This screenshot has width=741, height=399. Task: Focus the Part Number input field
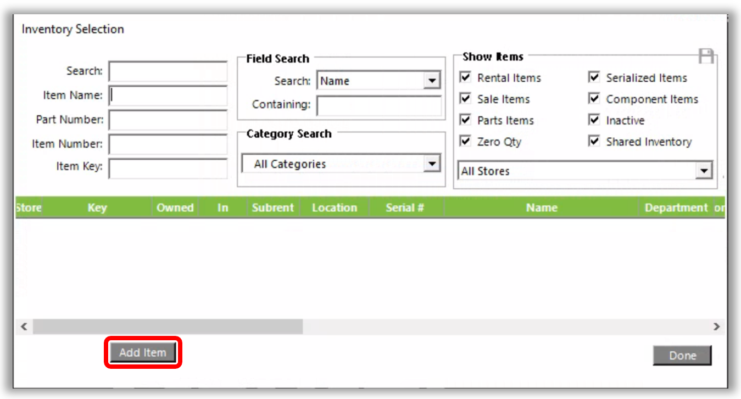168,120
